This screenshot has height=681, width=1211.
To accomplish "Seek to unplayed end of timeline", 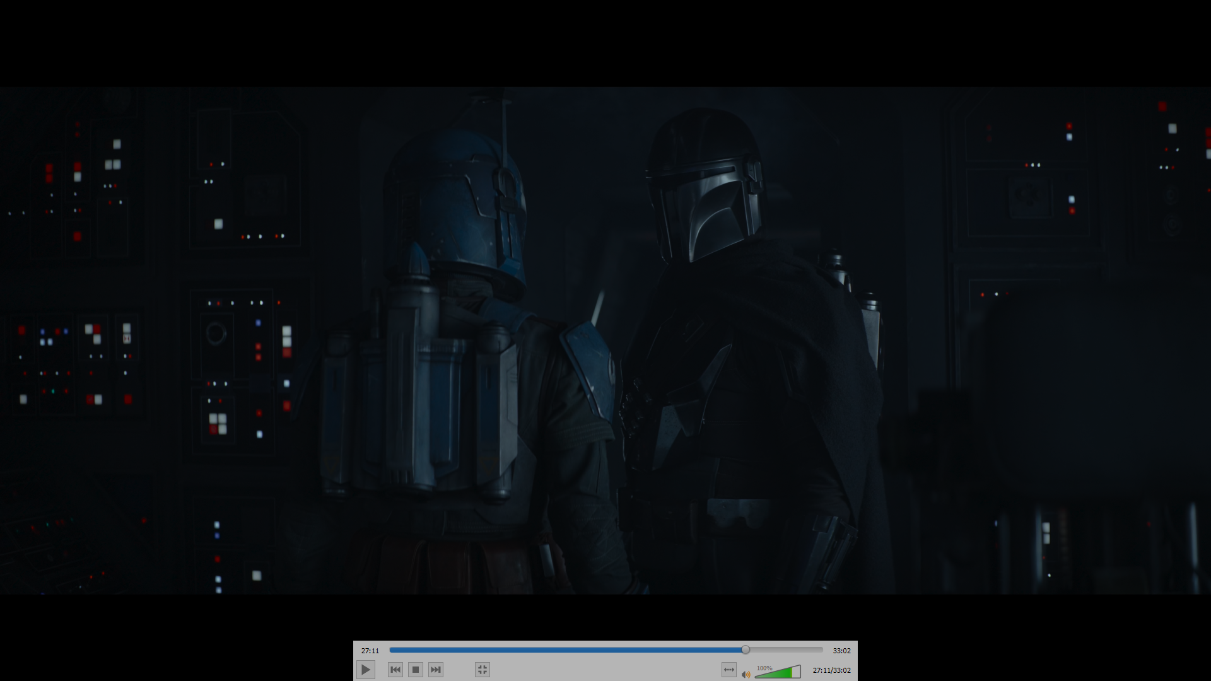I will (x=786, y=649).
